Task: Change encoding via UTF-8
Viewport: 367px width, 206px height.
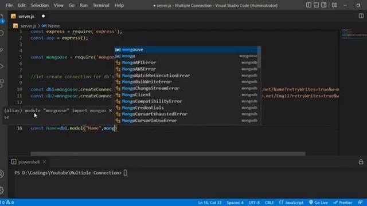Action: (254, 203)
